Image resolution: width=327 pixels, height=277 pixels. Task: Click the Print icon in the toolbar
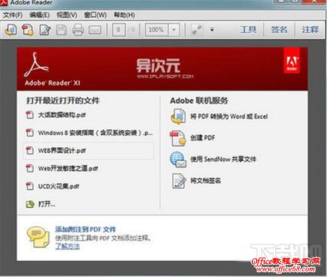(x=78, y=30)
